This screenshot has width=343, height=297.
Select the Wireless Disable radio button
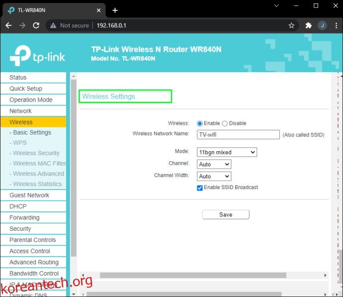225,123
